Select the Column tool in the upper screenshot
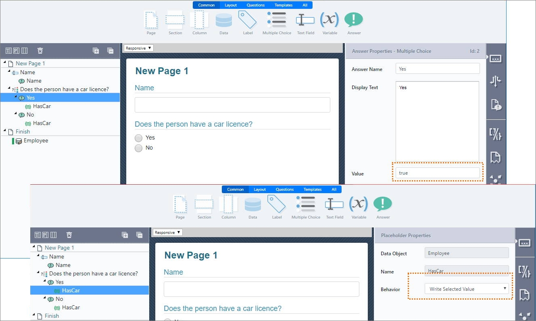The width and height of the screenshot is (536, 321). [x=199, y=23]
